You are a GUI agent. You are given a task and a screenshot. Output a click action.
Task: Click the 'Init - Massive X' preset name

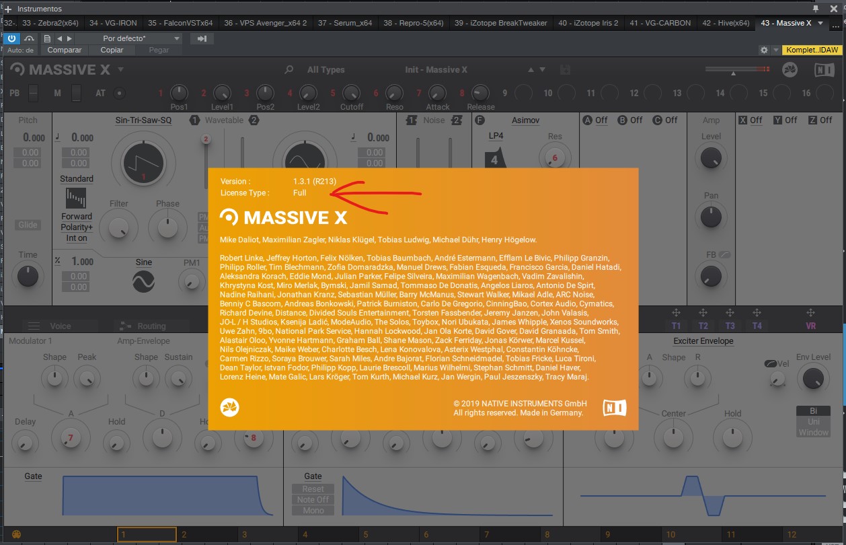tap(436, 69)
